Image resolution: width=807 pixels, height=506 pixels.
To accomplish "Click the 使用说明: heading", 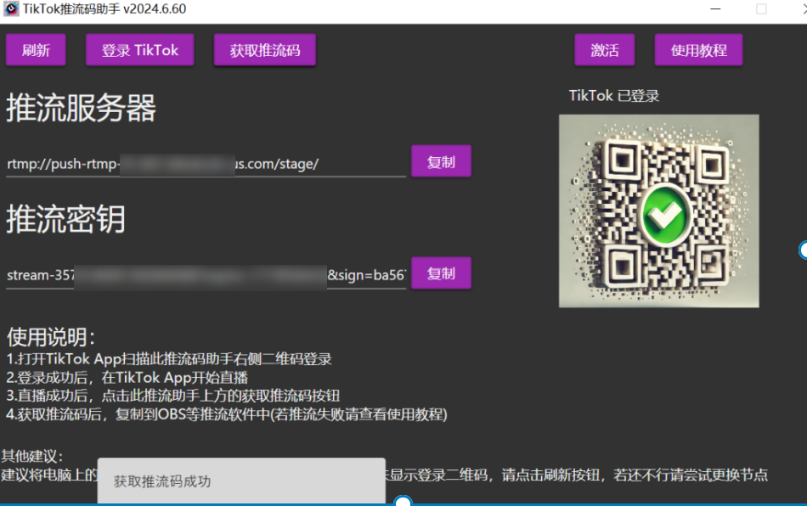I will [x=50, y=337].
